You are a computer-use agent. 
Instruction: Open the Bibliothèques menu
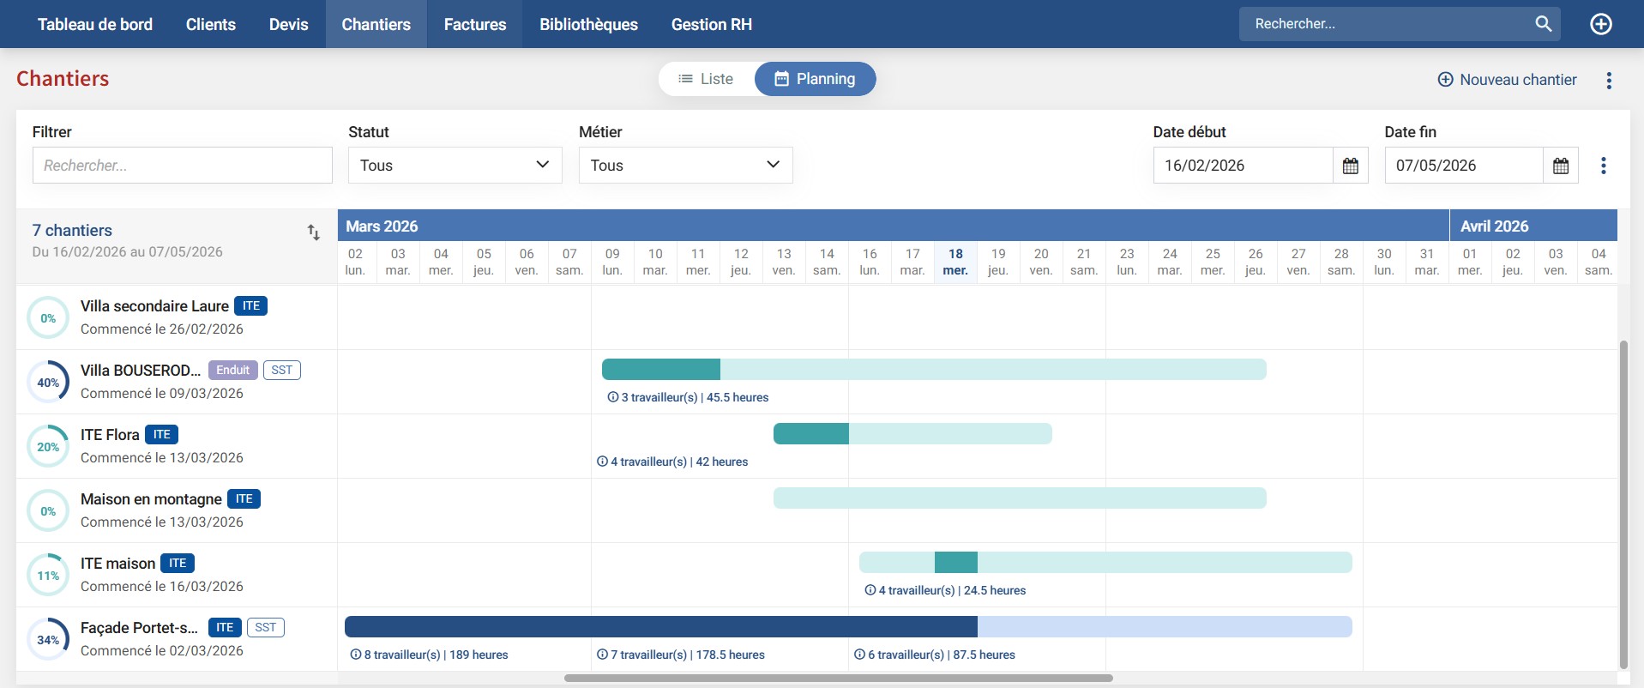click(x=588, y=24)
